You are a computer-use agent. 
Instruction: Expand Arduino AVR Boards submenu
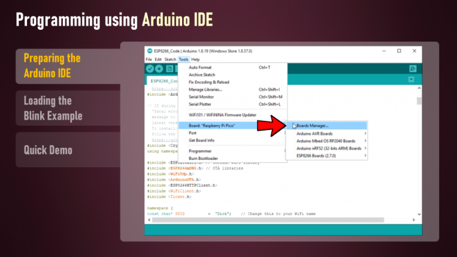[x=326, y=134]
